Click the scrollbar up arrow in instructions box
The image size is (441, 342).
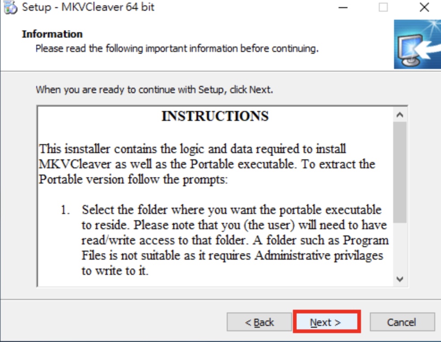[400, 115]
